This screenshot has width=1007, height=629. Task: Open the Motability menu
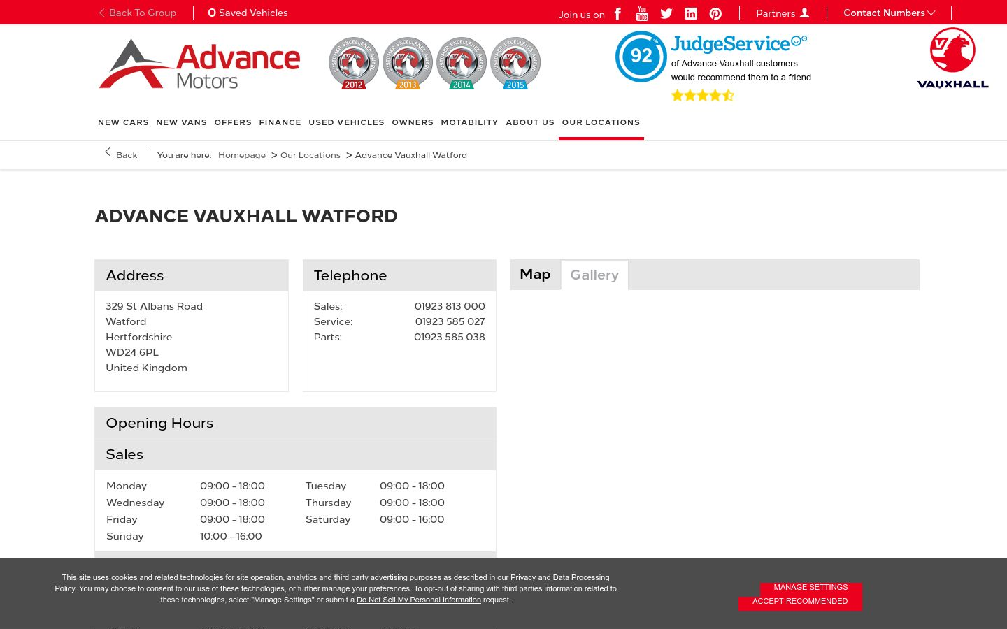[x=469, y=122]
